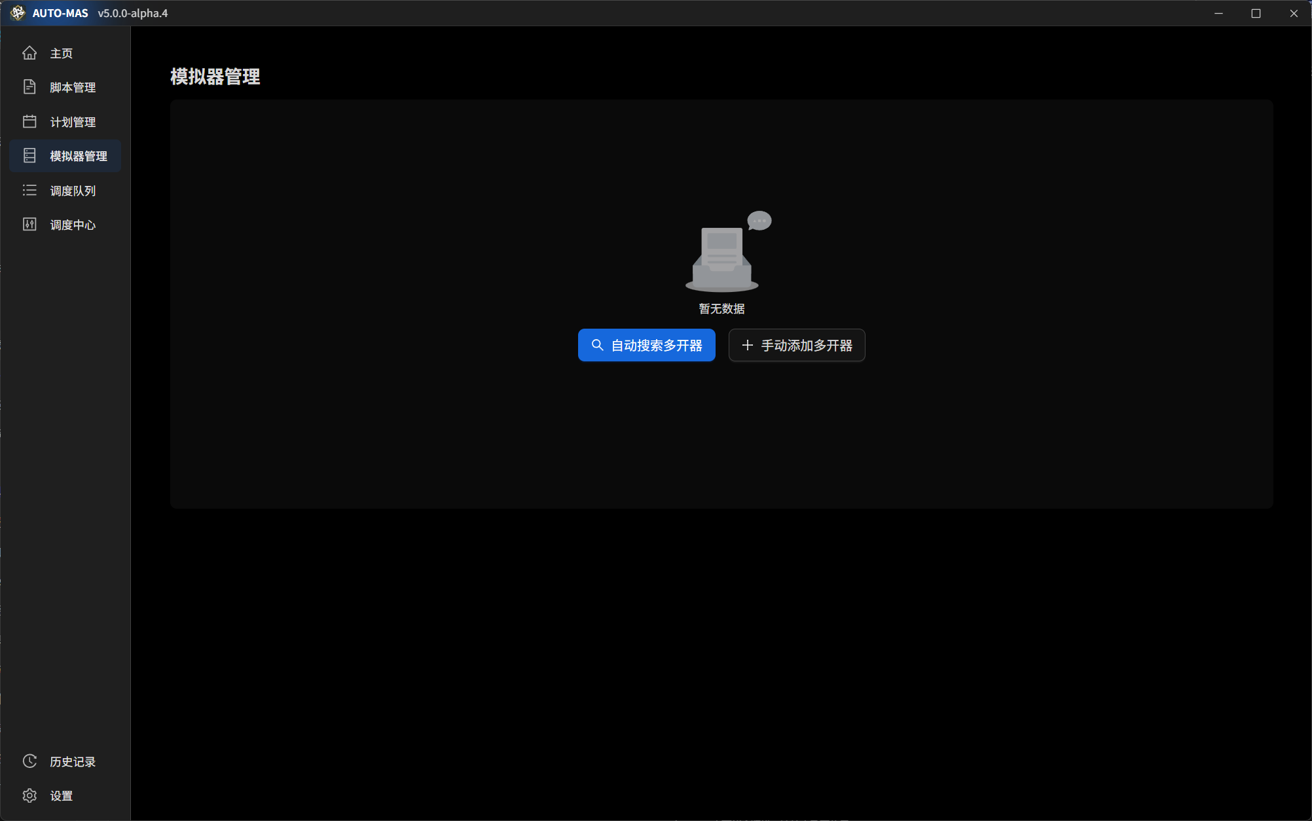Click the plus icon on 手动添加多开器 button
Image resolution: width=1312 pixels, height=821 pixels.
coord(747,345)
